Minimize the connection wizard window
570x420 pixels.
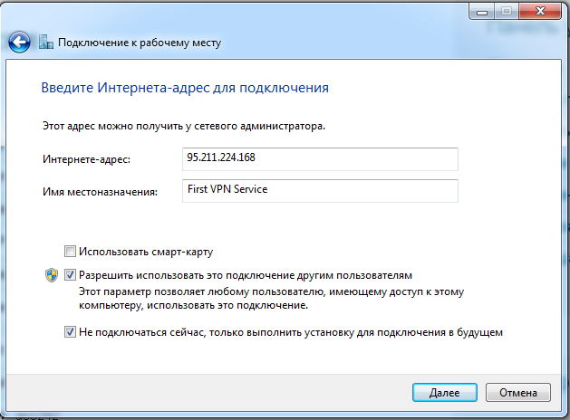tap(481, 12)
